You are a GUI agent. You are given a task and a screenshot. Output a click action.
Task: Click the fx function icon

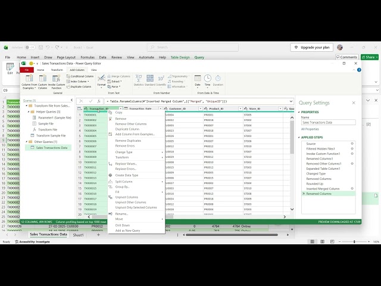pyautogui.click(x=99, y=101)
